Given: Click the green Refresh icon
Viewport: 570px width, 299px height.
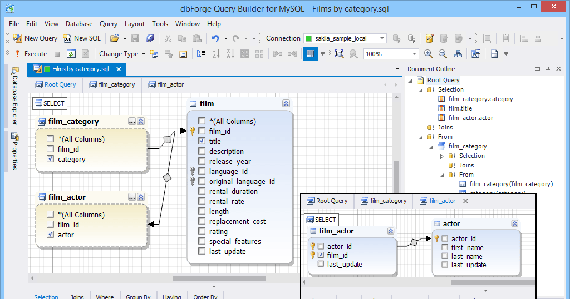Looking at the screenshot, I should [71, 54].
